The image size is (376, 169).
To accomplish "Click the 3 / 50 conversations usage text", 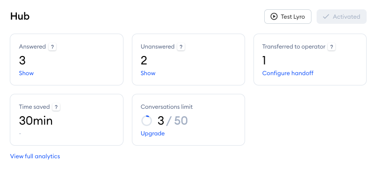I will pyautogui.click(x=173, y=120).
